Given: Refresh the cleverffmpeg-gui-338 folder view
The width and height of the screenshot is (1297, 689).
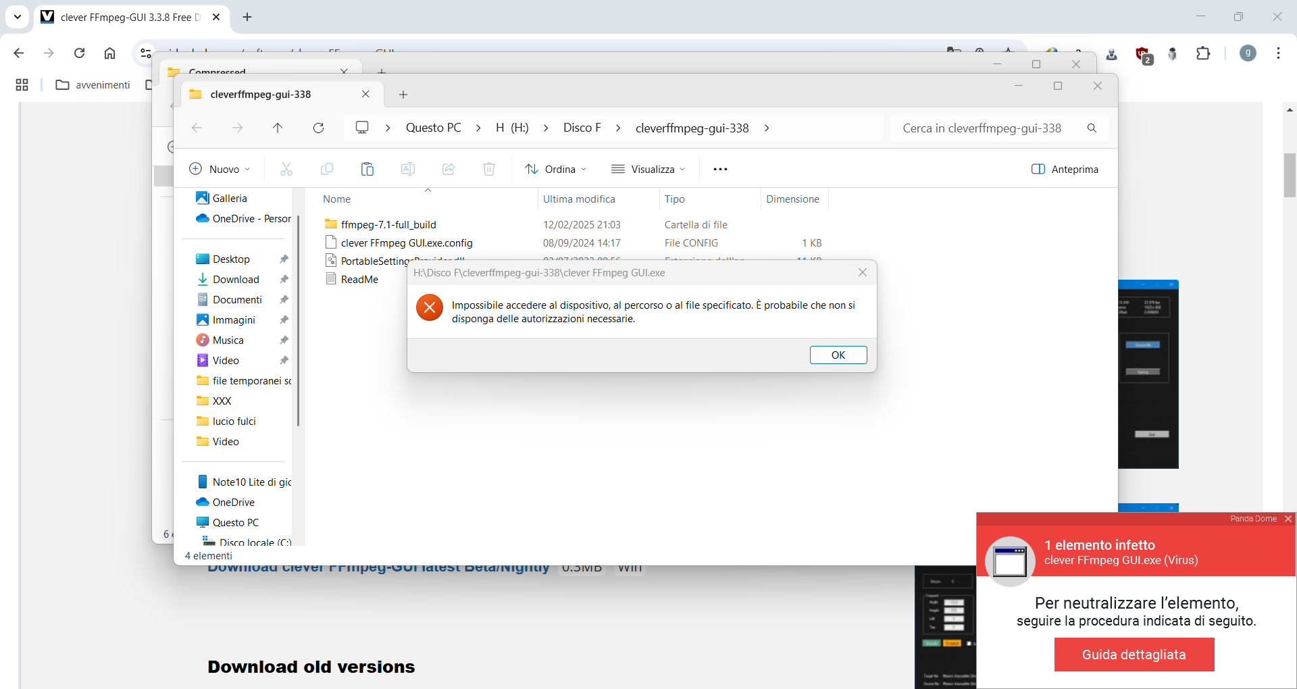Looking at the screenshot, I should click(x=318, y=128).
